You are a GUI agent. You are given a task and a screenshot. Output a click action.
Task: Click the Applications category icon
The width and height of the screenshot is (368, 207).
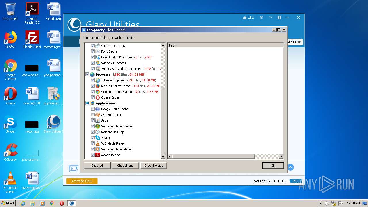pos(92,103)
